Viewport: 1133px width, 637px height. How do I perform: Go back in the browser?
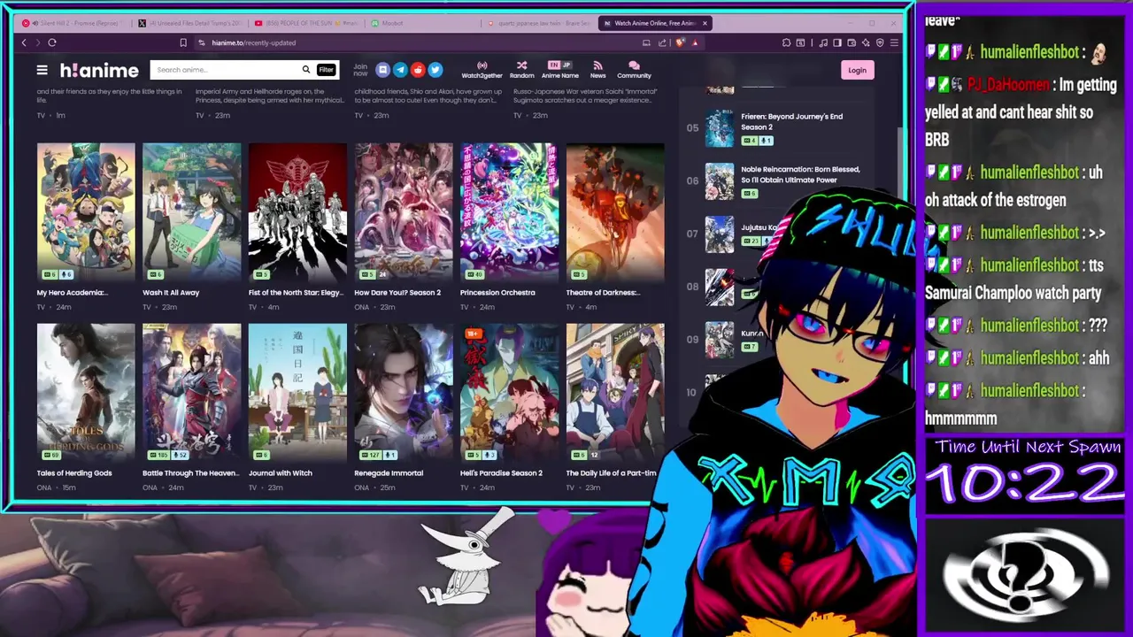[x=24, y=42]
